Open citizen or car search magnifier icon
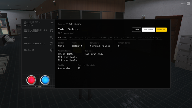Image resolution: width=192 pixels, height=108 pixels. [x=52, y=23]
